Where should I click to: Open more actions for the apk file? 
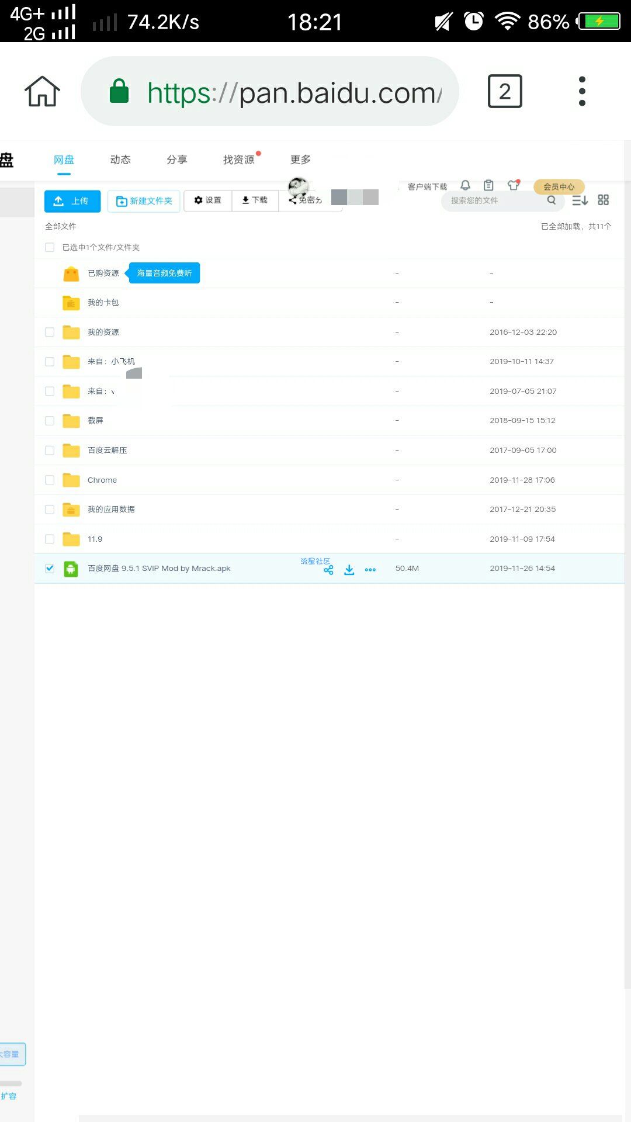point(370,570)
